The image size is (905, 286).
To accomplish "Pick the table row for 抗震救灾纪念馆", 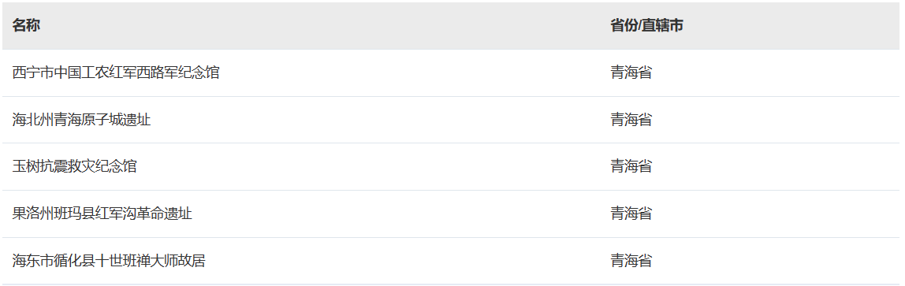I will (451, 167).
